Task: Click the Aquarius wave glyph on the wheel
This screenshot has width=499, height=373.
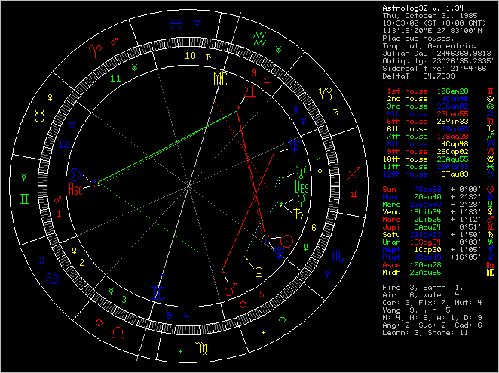Action: tap(259, 36)
